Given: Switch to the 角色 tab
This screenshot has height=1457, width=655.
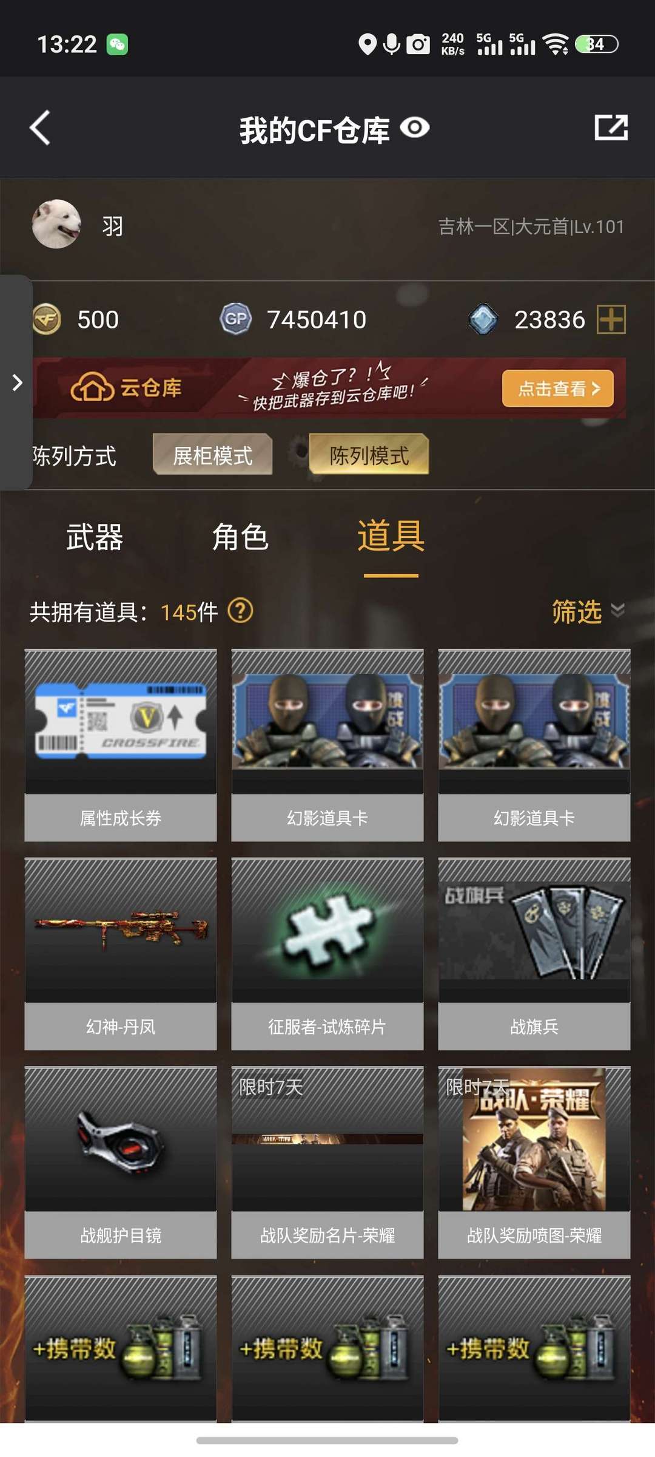Looking at the screenshot, I should [x=240, y=537].
